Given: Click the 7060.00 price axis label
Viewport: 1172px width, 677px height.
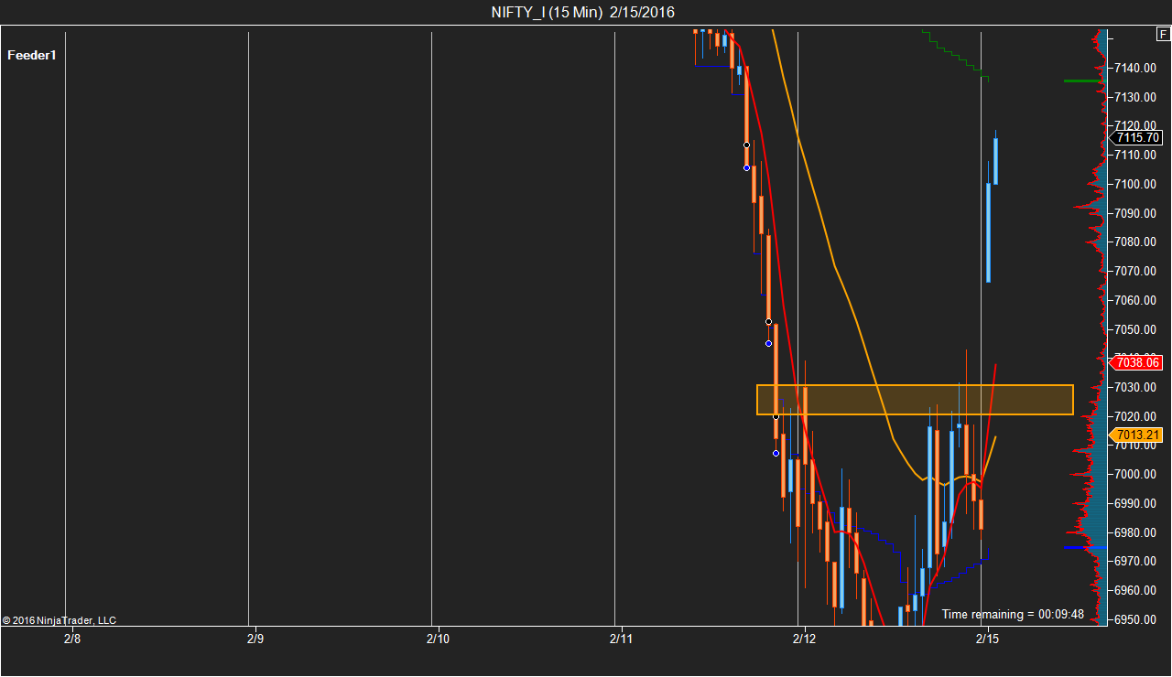Looking at the screenshot, I should tap(1135, 300).
